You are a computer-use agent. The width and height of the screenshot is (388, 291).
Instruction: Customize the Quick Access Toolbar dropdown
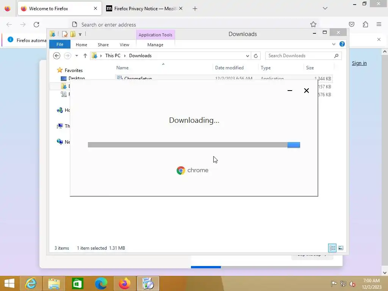[x=80, y=34]
